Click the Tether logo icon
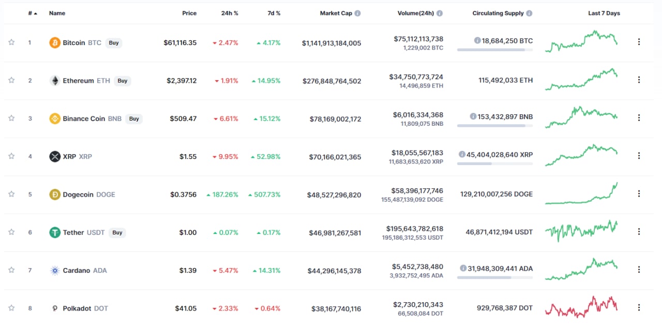 pyautogui.click(x=54, y=232)
